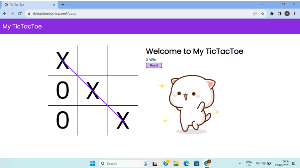Open the Chrome profile avatar
The height and width of the screenshot is (168, 300).
[x=287, y=14]
